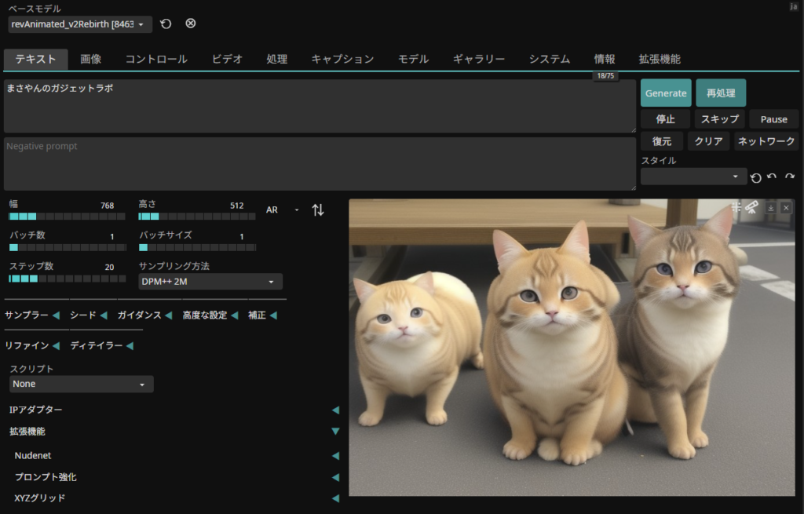This screenshot has width=804, height=514.
Task: Click the undo arrow beside the style dropdown
Action: click(x=772, y=177)
